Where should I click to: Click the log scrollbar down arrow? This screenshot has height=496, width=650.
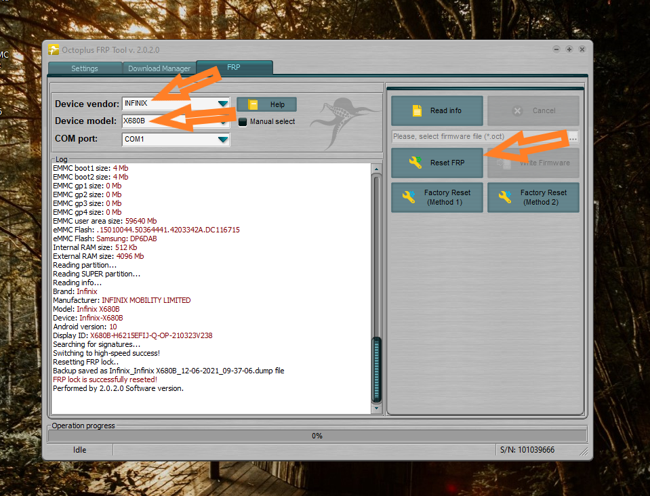376,409
